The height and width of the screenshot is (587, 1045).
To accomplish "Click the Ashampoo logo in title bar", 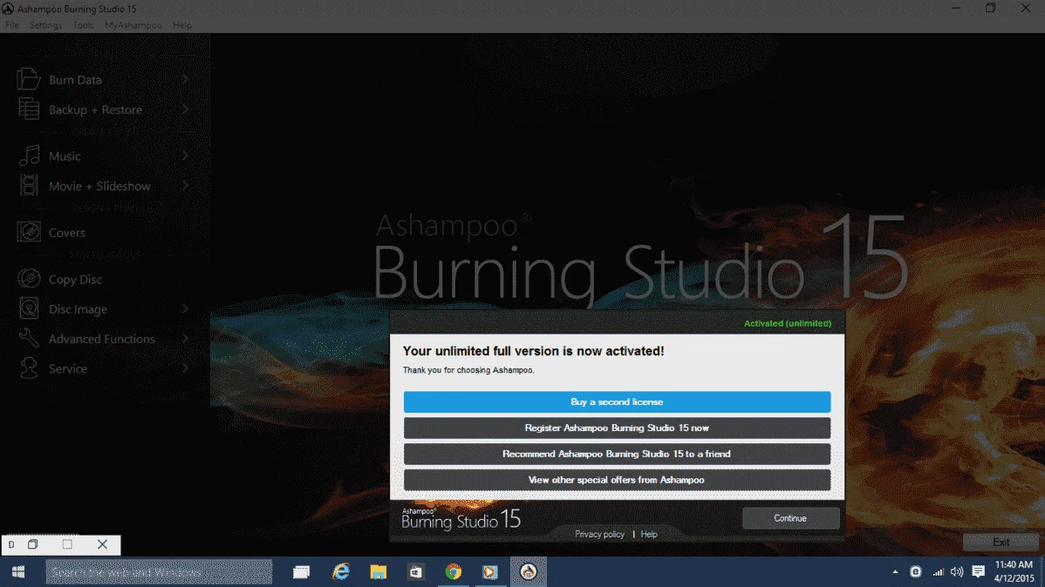I will click(8, 9).
